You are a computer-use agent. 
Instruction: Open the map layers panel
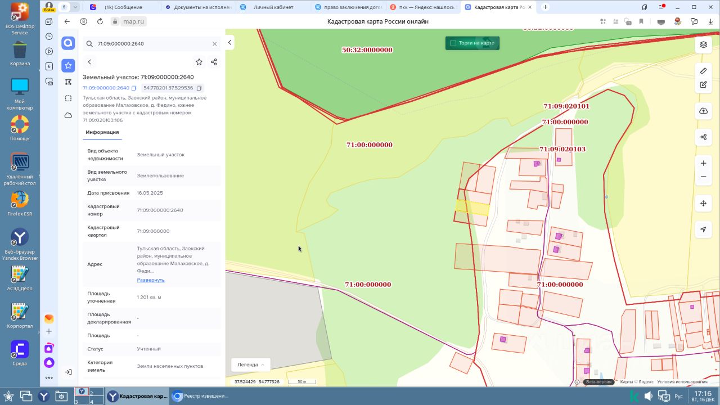[x=703, y=44]
